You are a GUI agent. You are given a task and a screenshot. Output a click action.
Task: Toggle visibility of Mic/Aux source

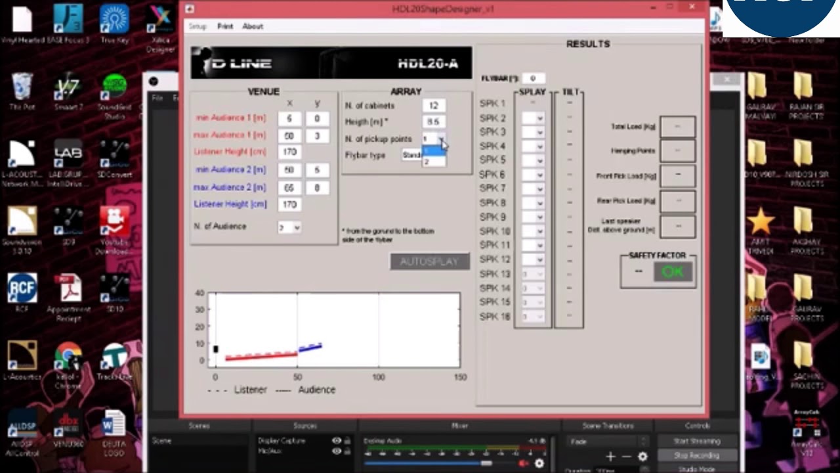[x=337, y=451]
